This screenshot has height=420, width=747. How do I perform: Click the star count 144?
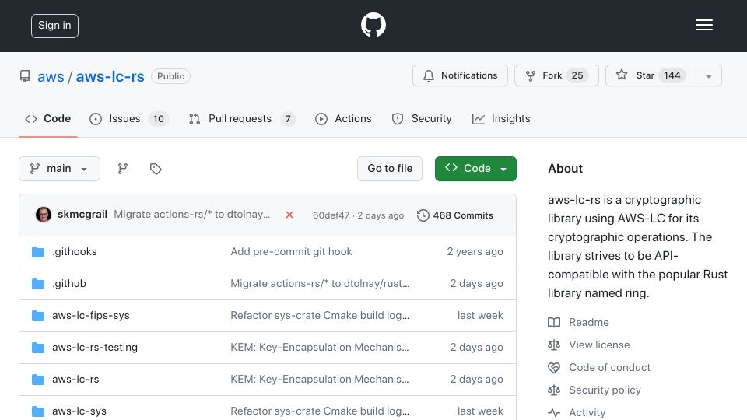(672, 75)
